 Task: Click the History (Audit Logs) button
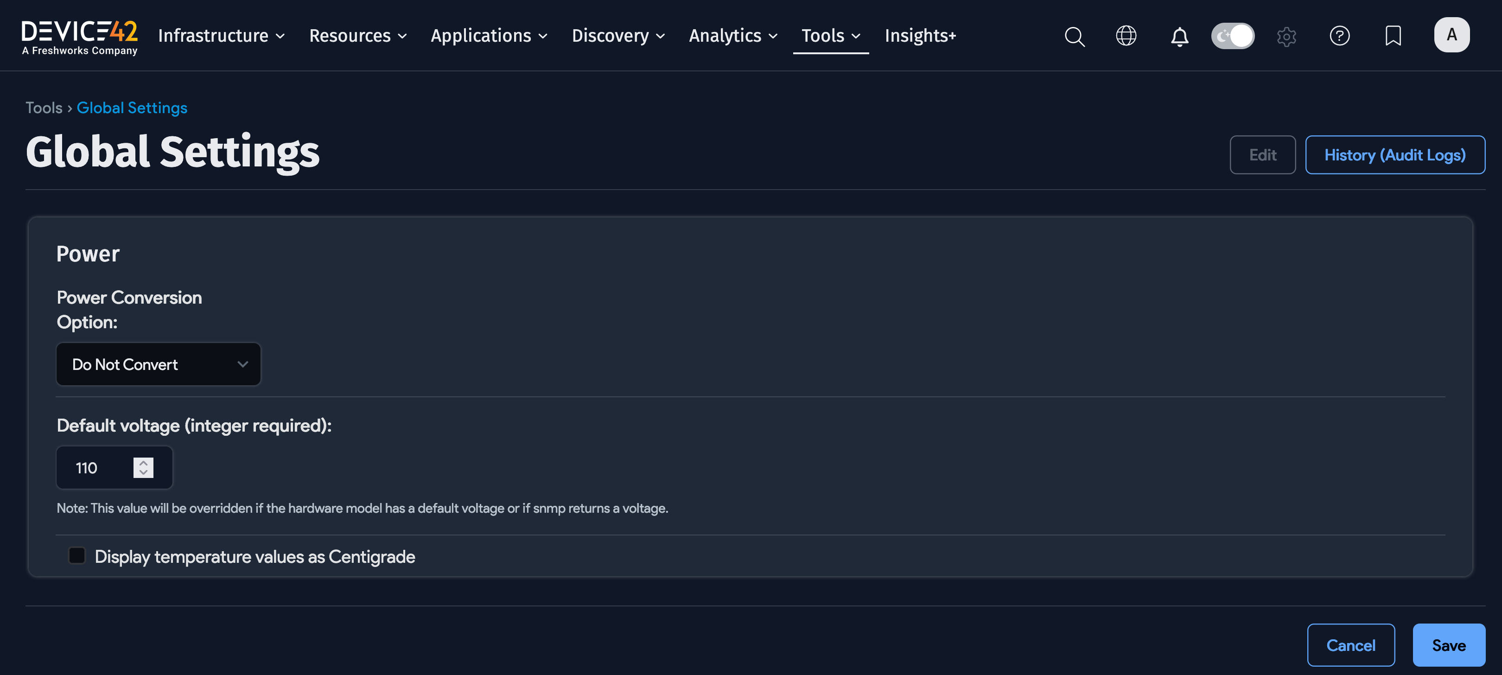(x=1395, y=155)
